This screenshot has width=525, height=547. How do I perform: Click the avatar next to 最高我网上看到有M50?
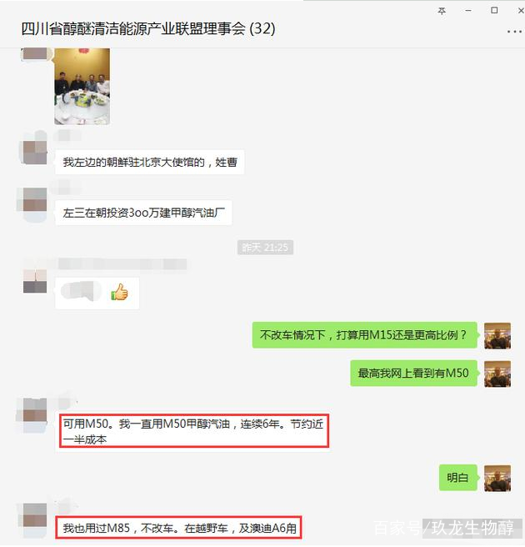pos(497,374)
